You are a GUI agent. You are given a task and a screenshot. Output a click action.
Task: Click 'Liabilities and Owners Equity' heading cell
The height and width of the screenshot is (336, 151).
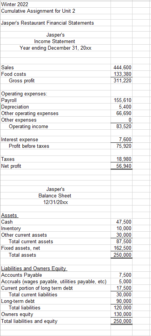pos(55,268)
